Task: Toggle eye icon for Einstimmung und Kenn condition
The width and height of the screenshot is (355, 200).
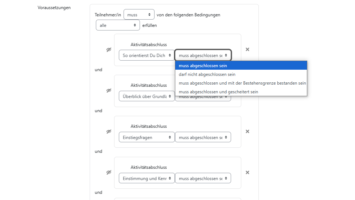Action: [109, 173]
